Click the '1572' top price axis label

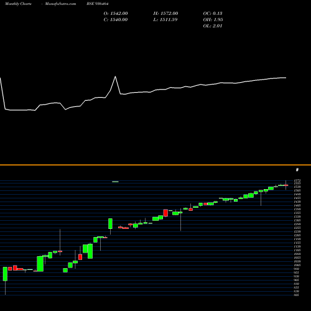(297, 181)
